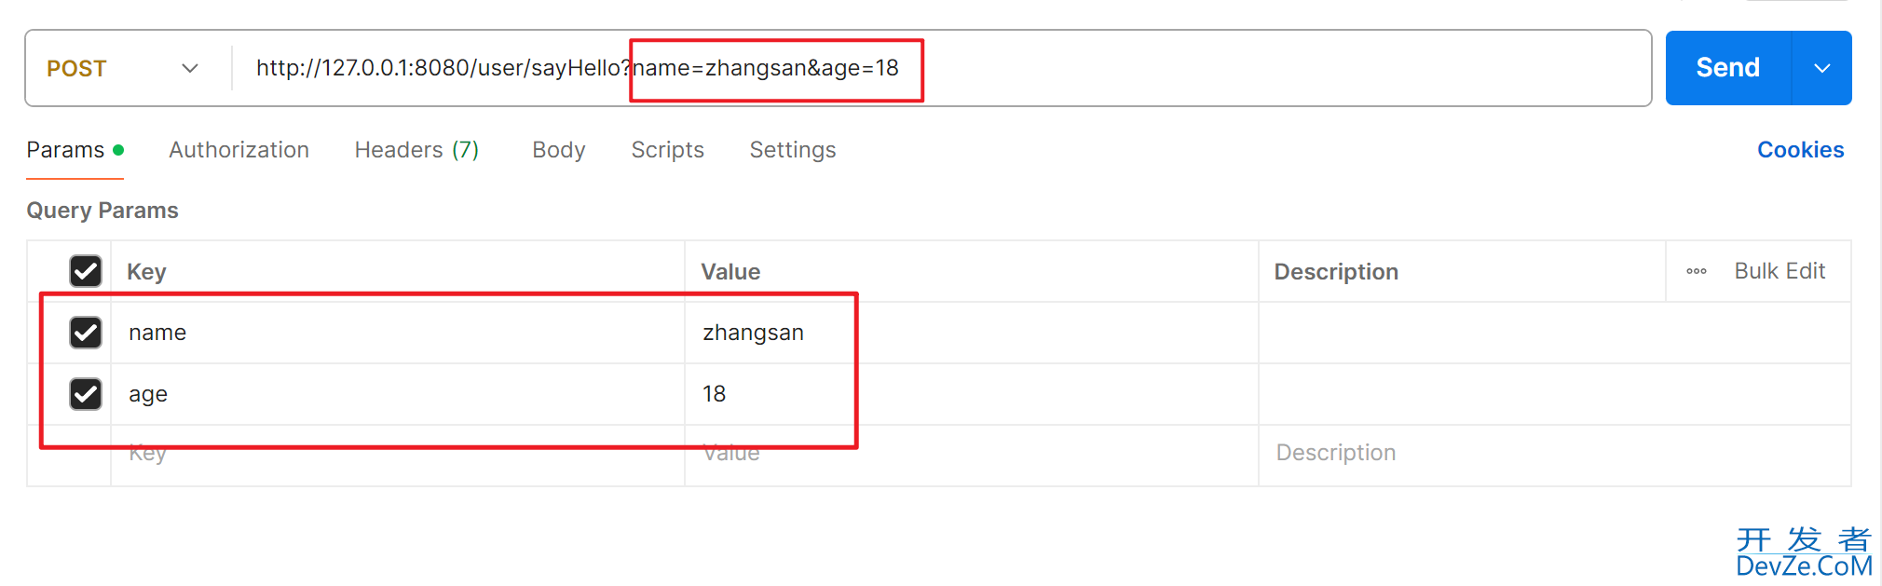This screenshot has width=1882, height=586.
Task: Click the three-dots column options icon
Action: 1696,271
